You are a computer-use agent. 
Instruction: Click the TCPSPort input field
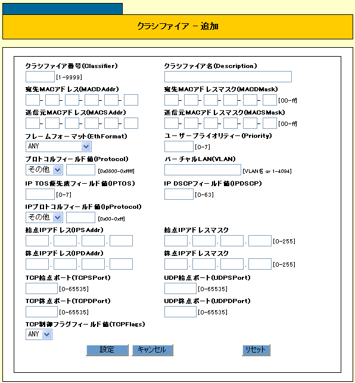coord(42,289)
